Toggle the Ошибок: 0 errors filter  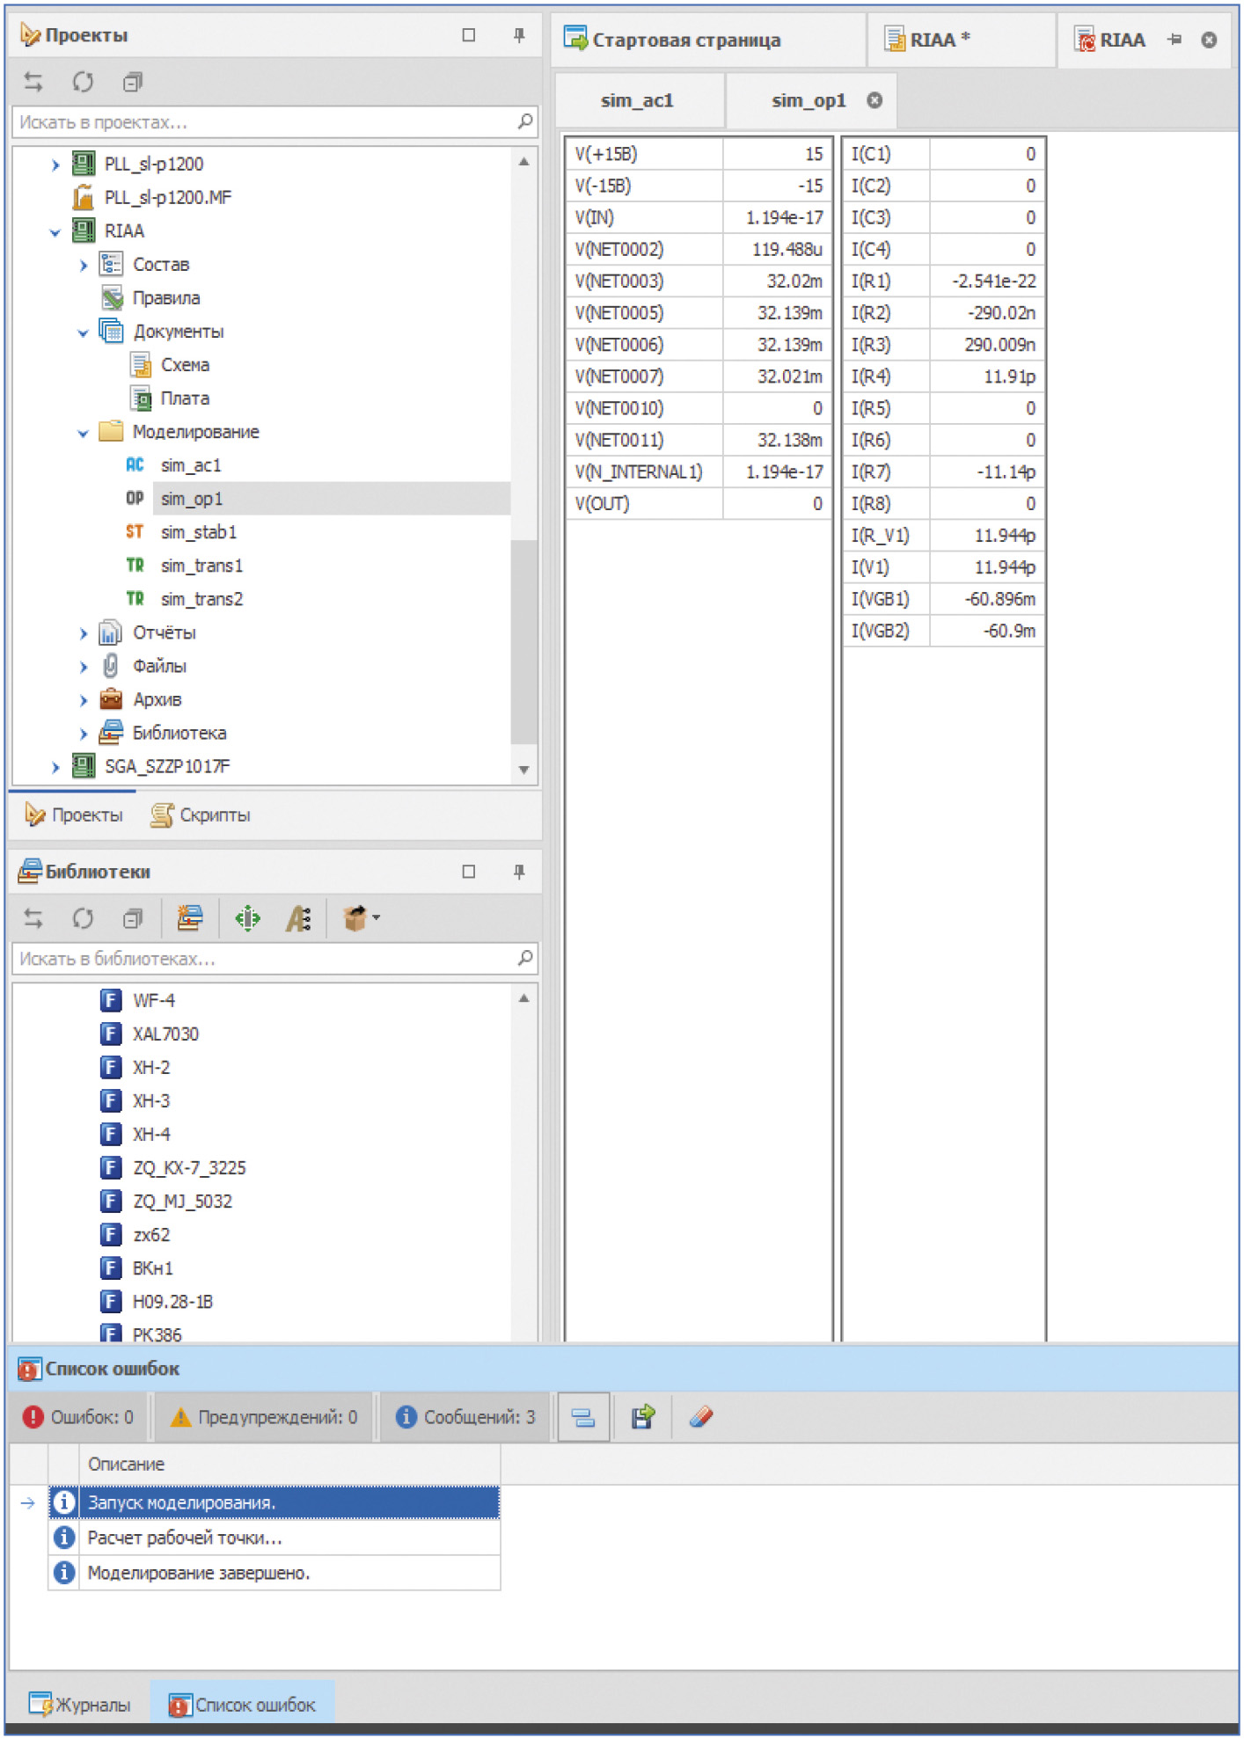click(x=79, y=1417)
